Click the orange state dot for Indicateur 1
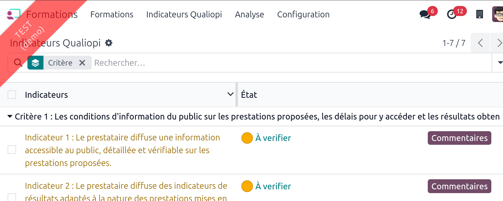Viewport: 503px width, 201px height. pos(247,138)
